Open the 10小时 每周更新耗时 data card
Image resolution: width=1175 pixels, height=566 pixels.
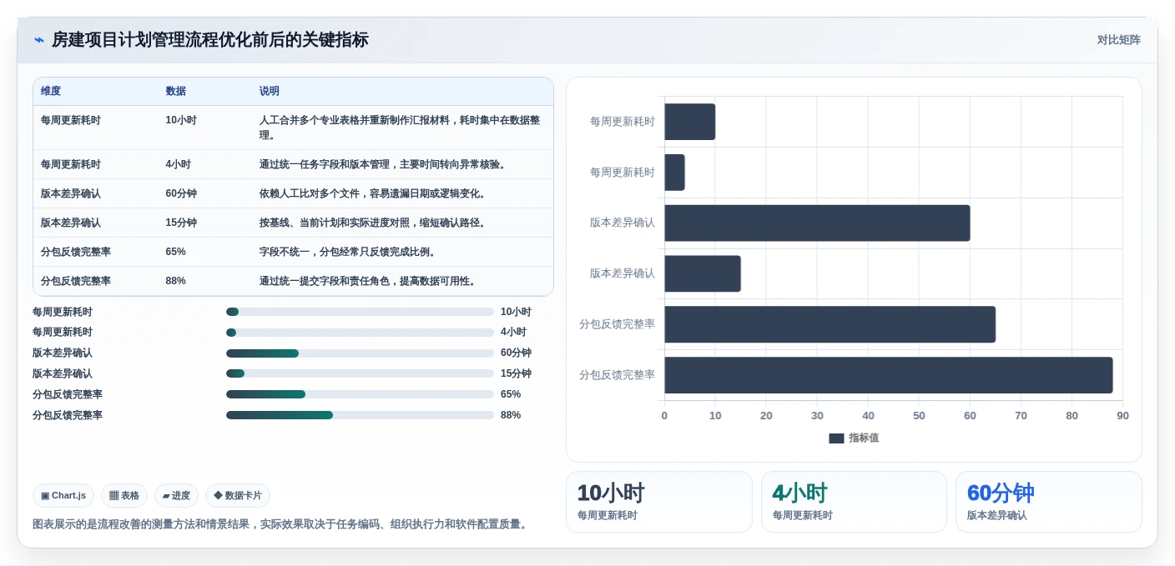point(659,502)
